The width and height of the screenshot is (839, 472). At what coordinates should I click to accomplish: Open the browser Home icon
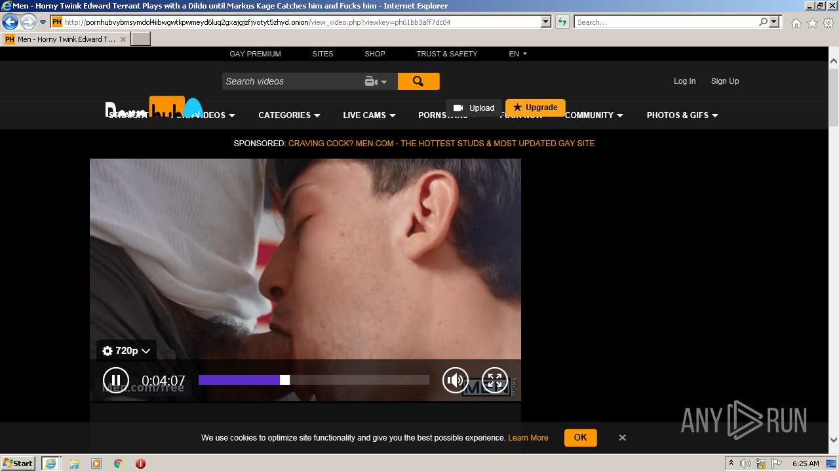[x=796, y=23]
